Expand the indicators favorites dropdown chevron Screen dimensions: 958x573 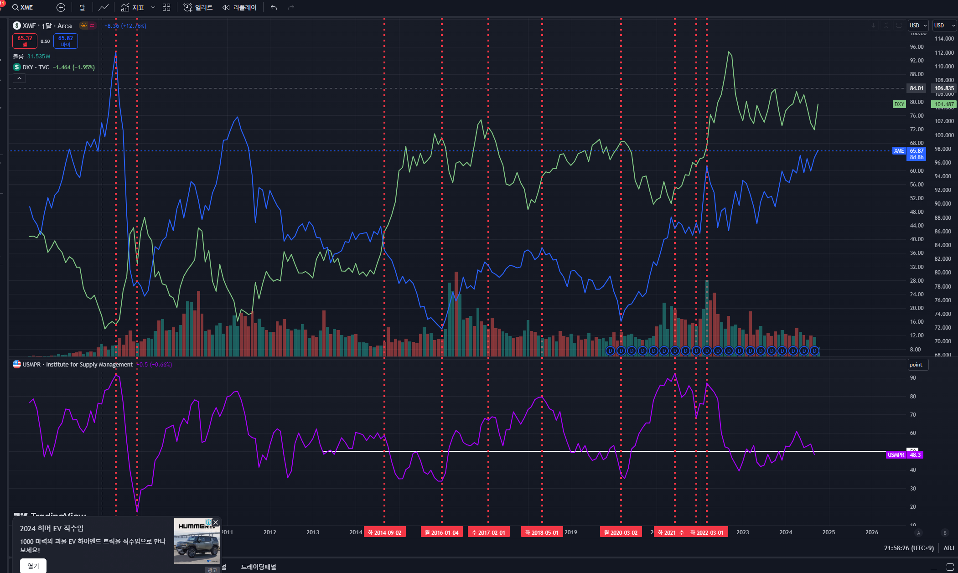pos(153,7)
